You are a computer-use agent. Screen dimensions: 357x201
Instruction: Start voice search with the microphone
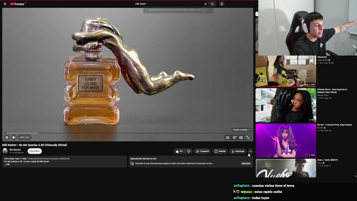pos(222,4)
